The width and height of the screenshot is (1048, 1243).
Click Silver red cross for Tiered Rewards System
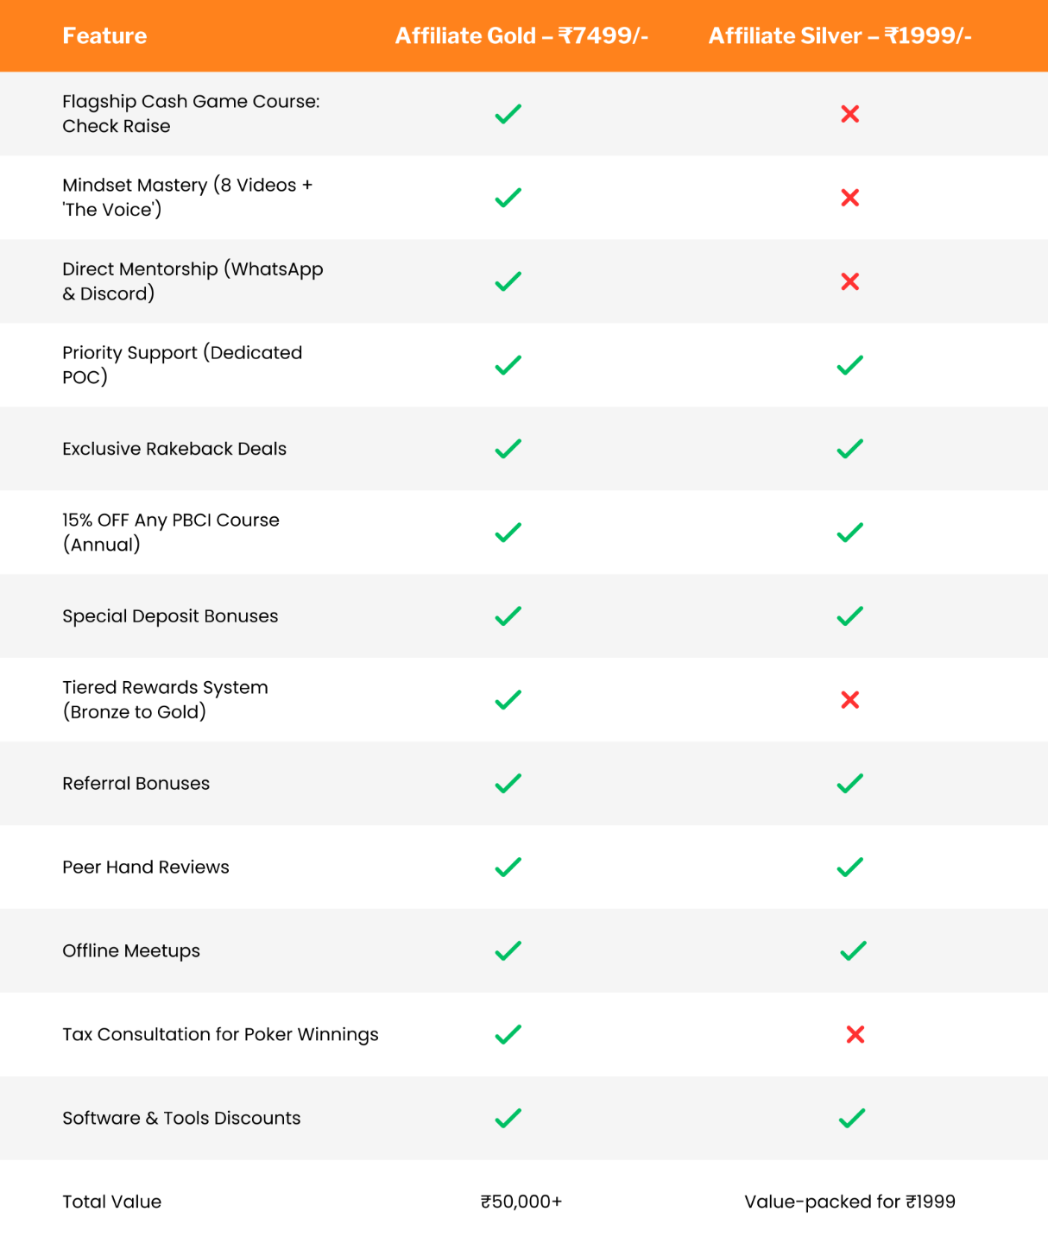tap(849, 700)
